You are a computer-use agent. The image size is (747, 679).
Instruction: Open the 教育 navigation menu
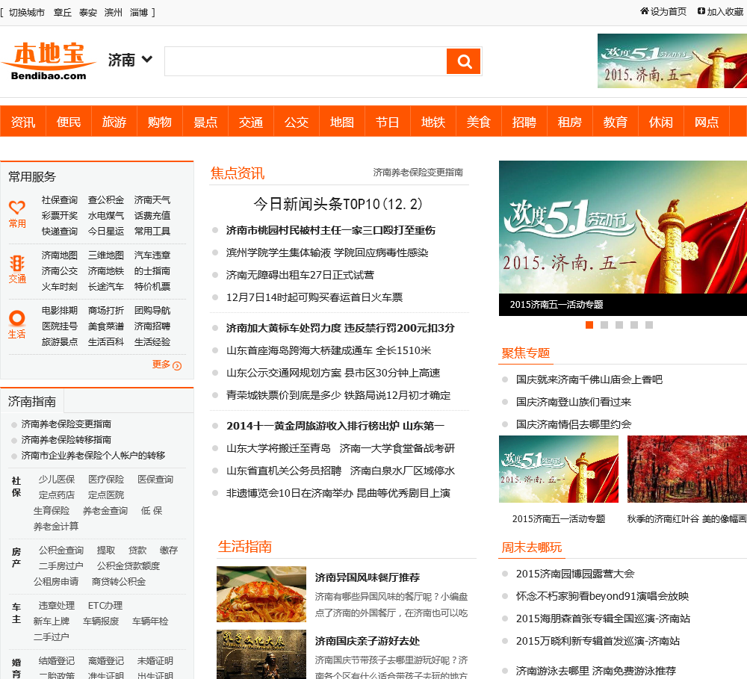pos(616,122)
